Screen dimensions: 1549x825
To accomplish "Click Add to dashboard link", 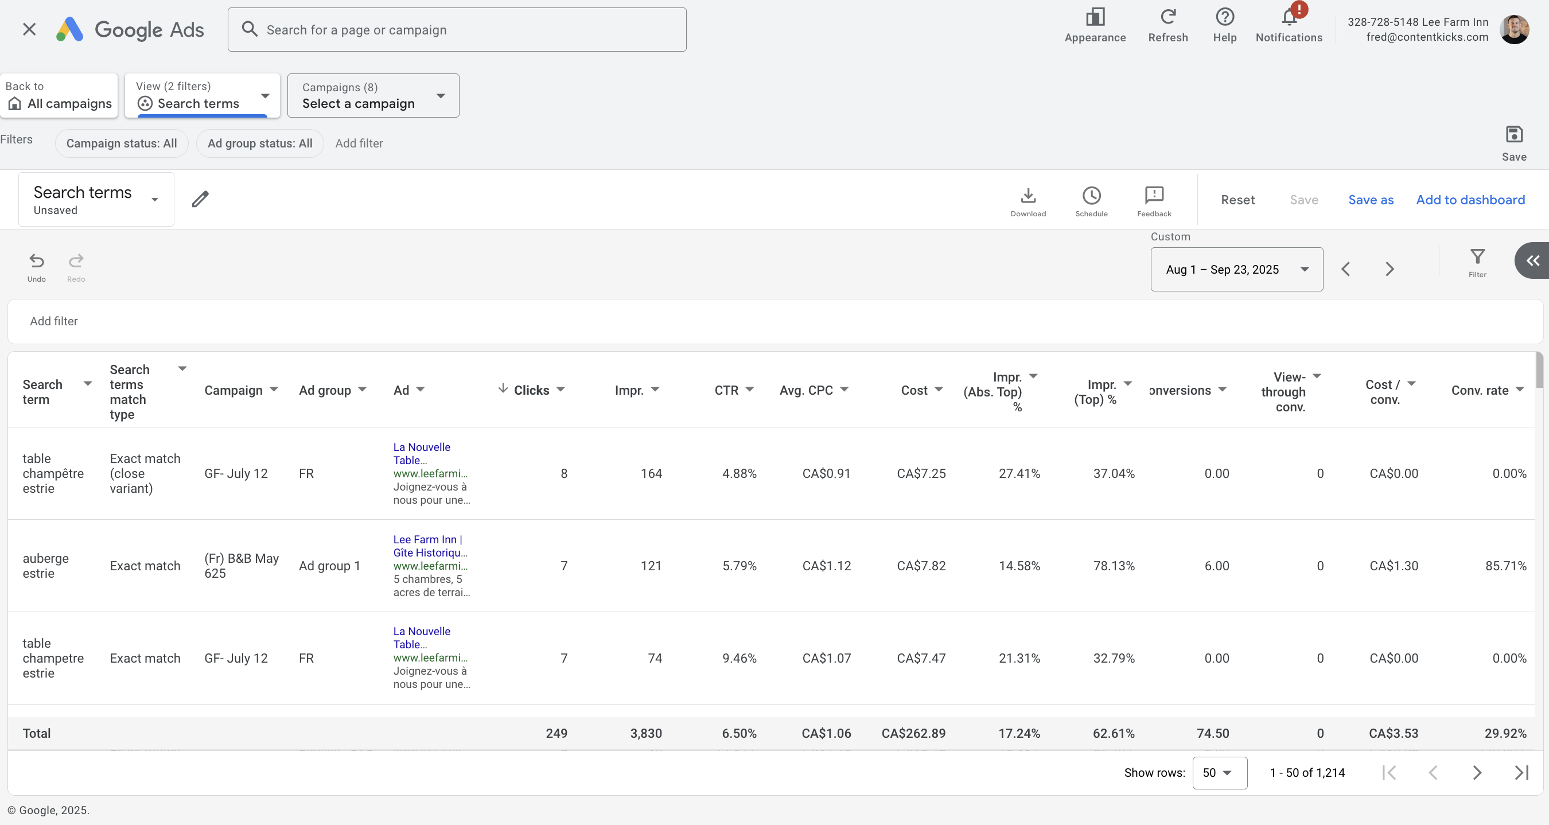I will (1470, 200).
